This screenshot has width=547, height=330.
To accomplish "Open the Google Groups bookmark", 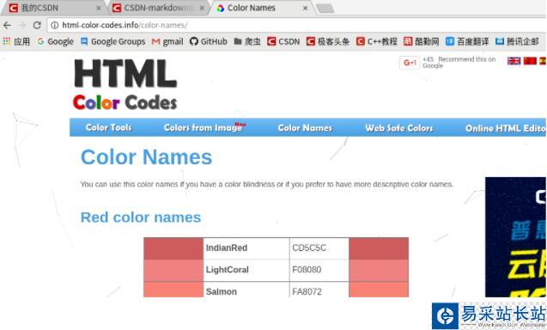I will point(113,41).
